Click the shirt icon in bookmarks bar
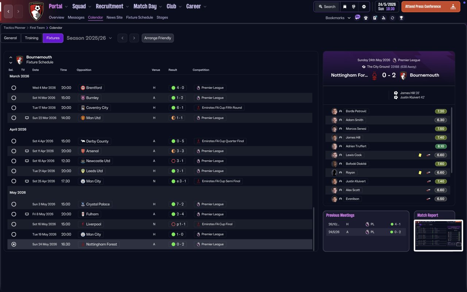This screenshot has width=467, height=292. 366,18
